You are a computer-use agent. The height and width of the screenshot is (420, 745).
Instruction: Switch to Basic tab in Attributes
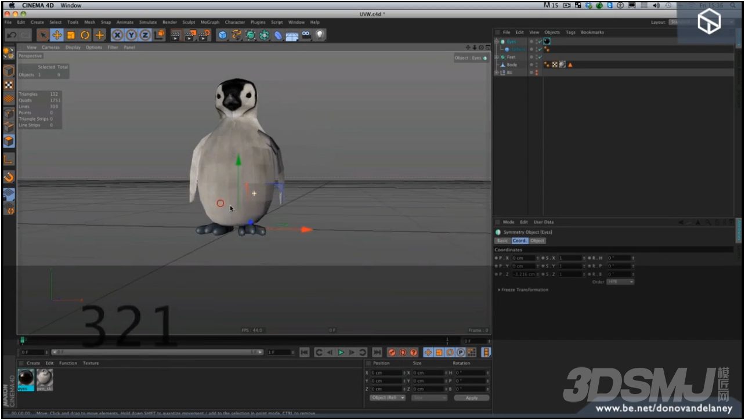click(502, 241)
